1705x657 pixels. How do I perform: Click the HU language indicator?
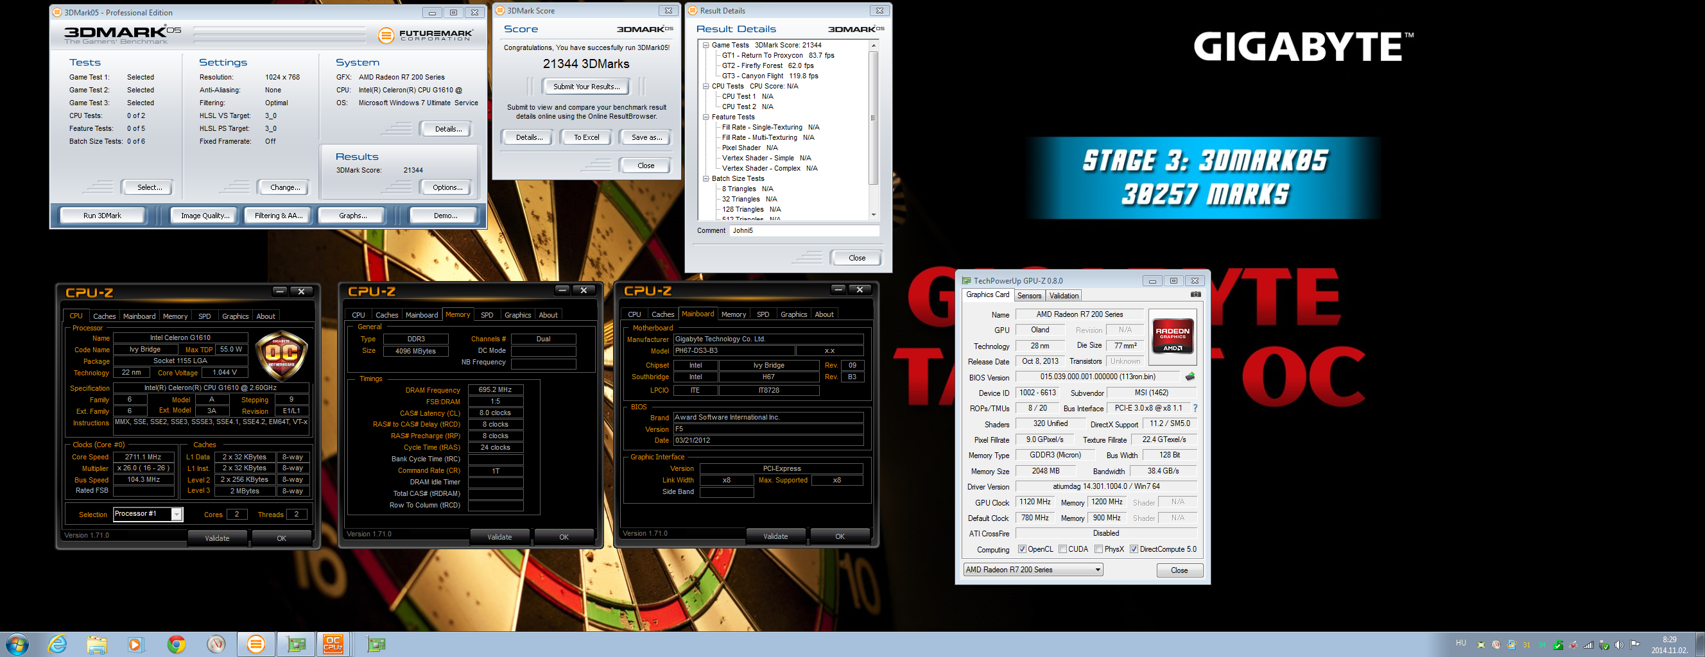[1462, 643]
